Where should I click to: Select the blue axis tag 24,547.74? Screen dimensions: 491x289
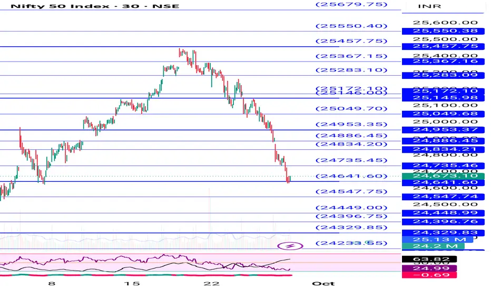click(443, 197)
